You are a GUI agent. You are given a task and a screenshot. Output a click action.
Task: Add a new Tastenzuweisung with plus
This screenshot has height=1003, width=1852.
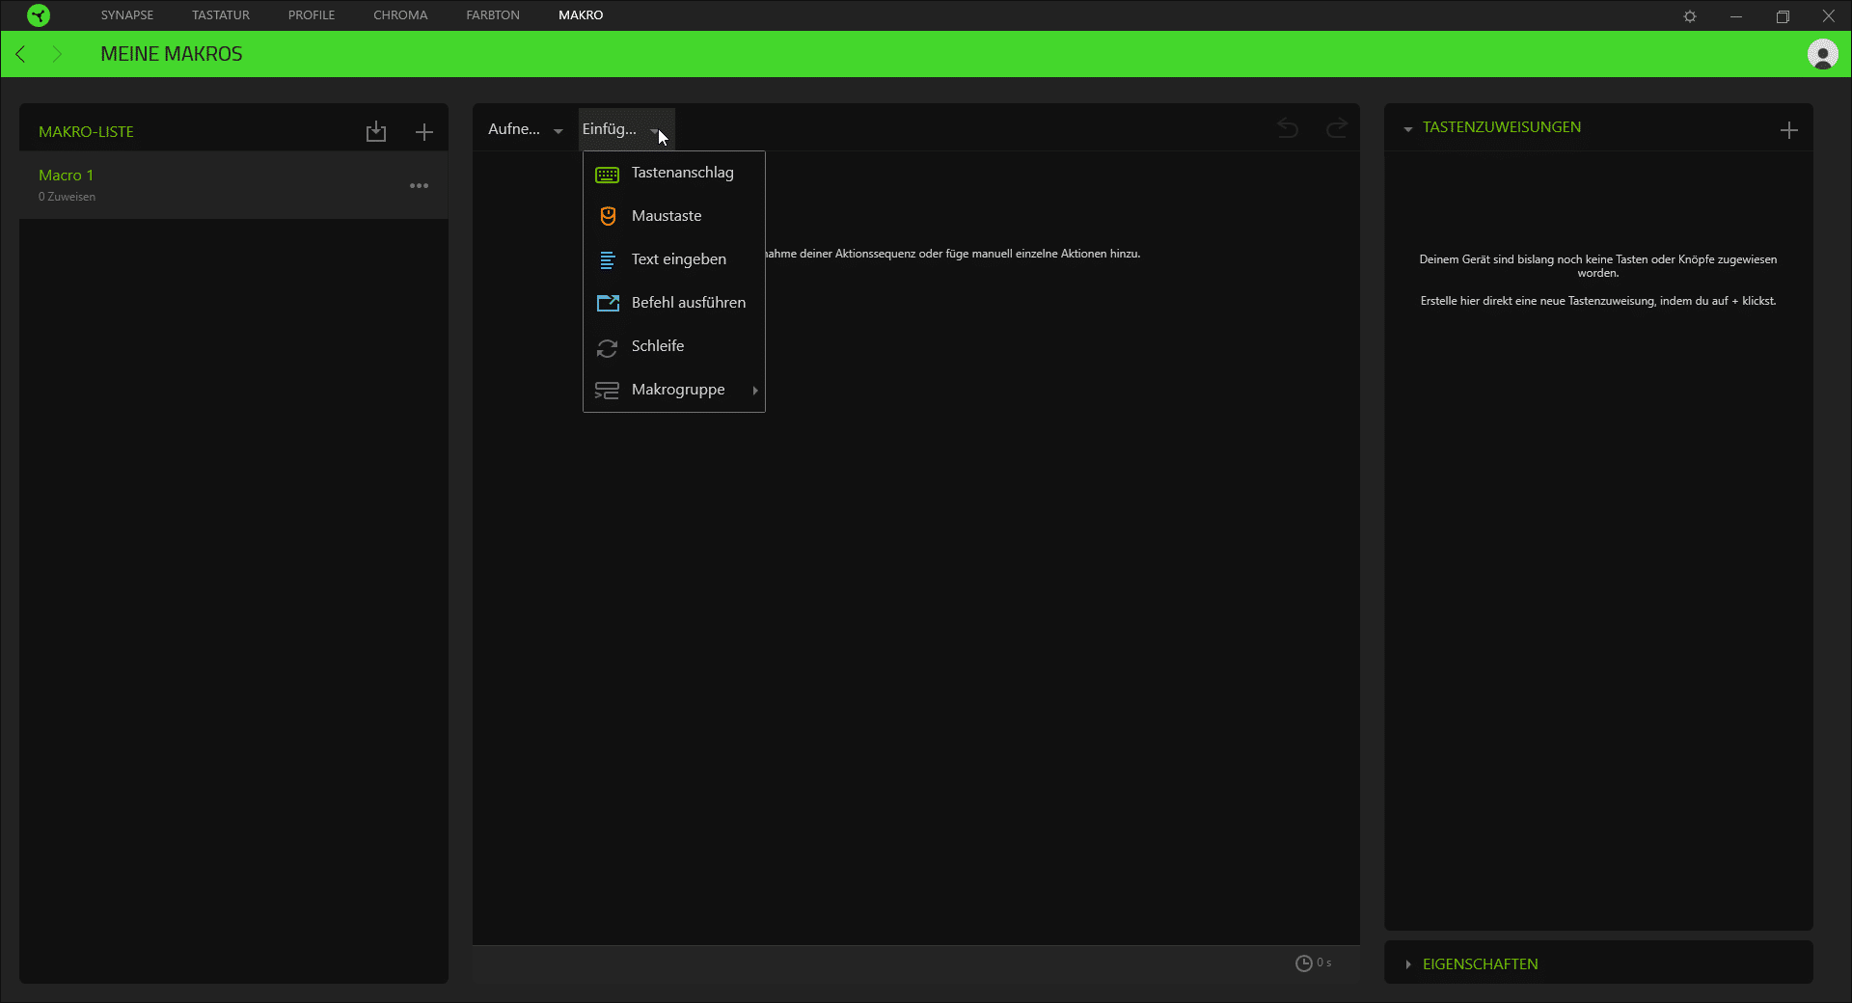click(x=1788, y=130)
